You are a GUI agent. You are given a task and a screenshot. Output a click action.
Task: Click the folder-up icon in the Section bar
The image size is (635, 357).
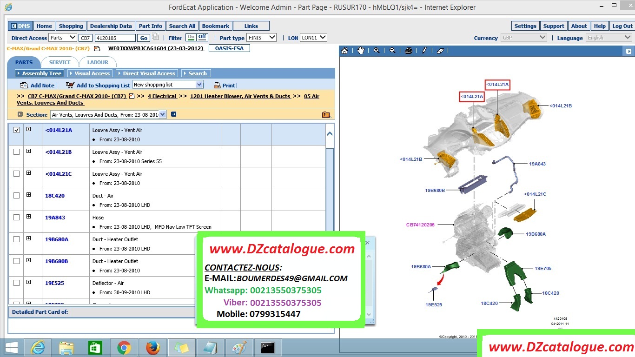pyautogui.click(x=326, y=115)
